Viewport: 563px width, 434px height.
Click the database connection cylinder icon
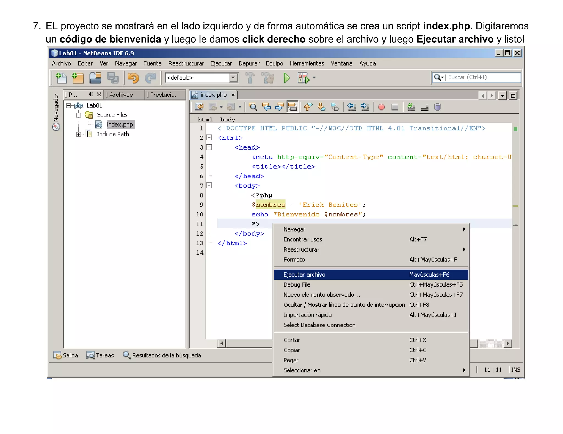click(437, 107)
